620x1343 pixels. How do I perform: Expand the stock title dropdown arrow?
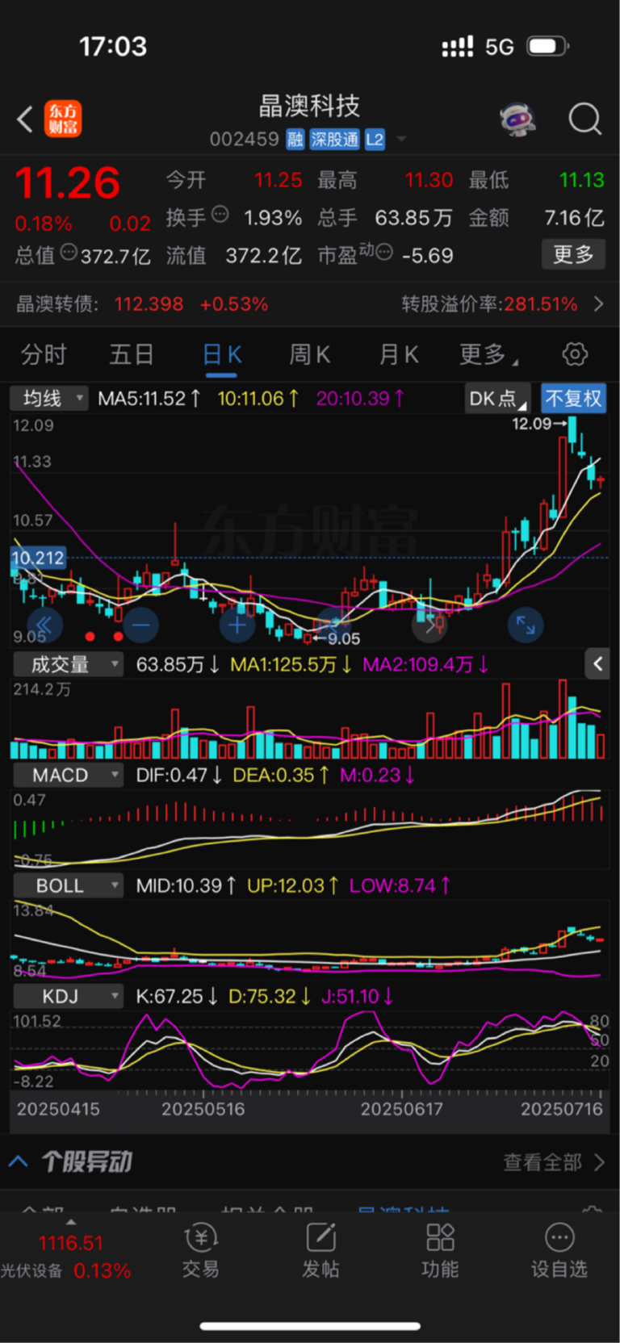(401, 140)
